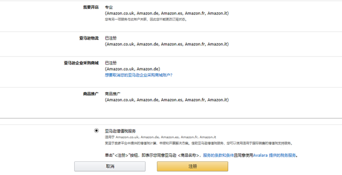Open 想要取消您的亚马逊企业采购商城账户? link
The image size is (342, 175).
139,75
